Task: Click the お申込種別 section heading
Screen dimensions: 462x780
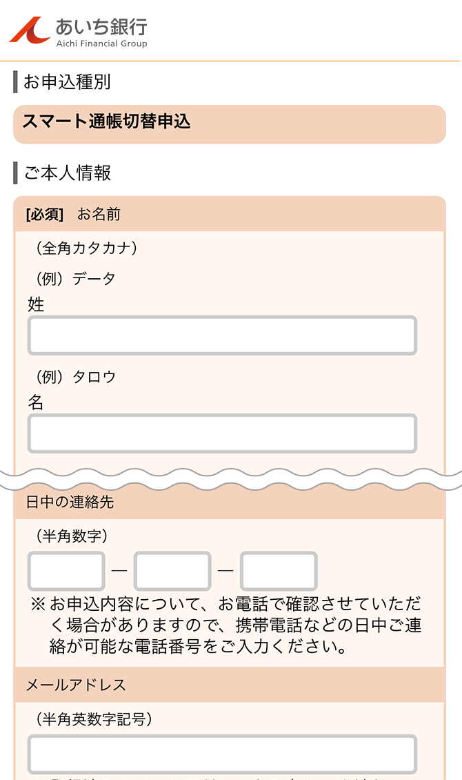Action: point(67,81)
